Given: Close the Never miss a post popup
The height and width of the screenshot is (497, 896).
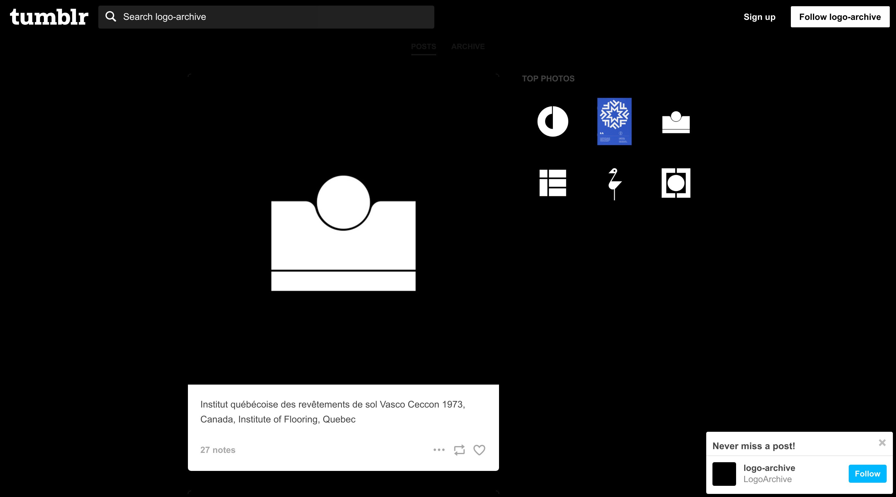Looking at the screenshot, I should 882,442.
